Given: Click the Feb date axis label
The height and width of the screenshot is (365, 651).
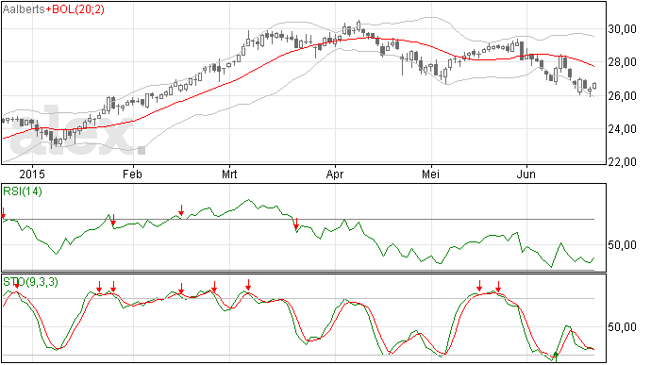Looking at the screenshot, I should [x=132, y=174].
